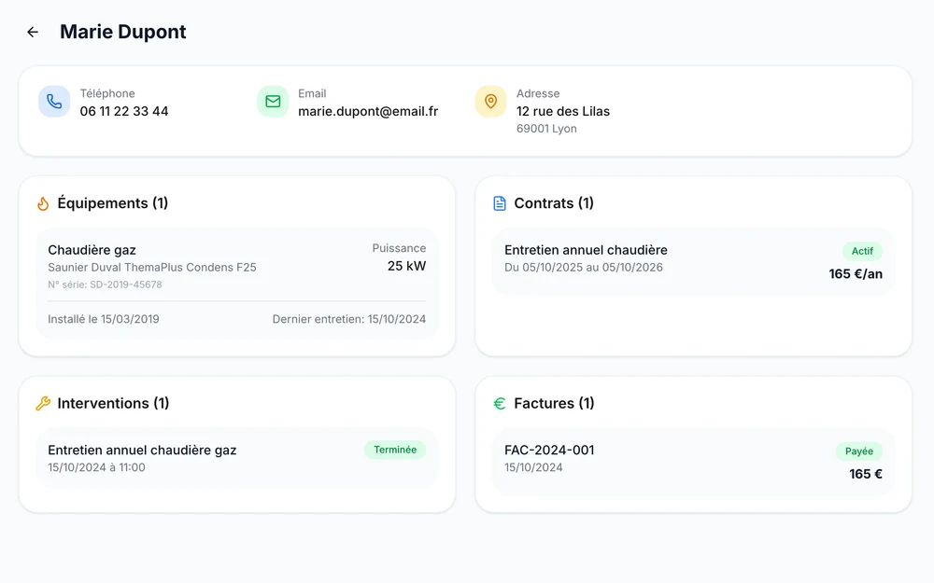Click the 25 kW power value

click(x=407, y=266)
